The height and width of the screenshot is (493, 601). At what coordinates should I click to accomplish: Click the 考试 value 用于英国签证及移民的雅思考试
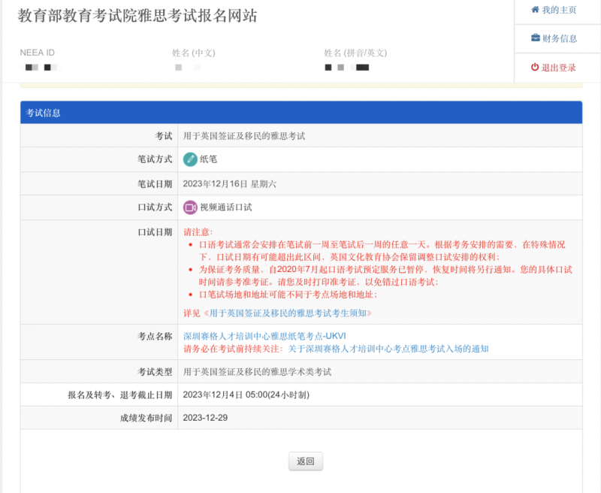tap(244, 136)
